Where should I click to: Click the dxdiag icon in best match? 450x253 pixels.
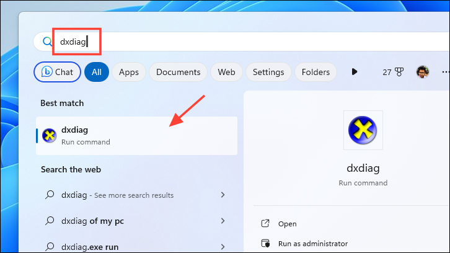pos(50,136)
